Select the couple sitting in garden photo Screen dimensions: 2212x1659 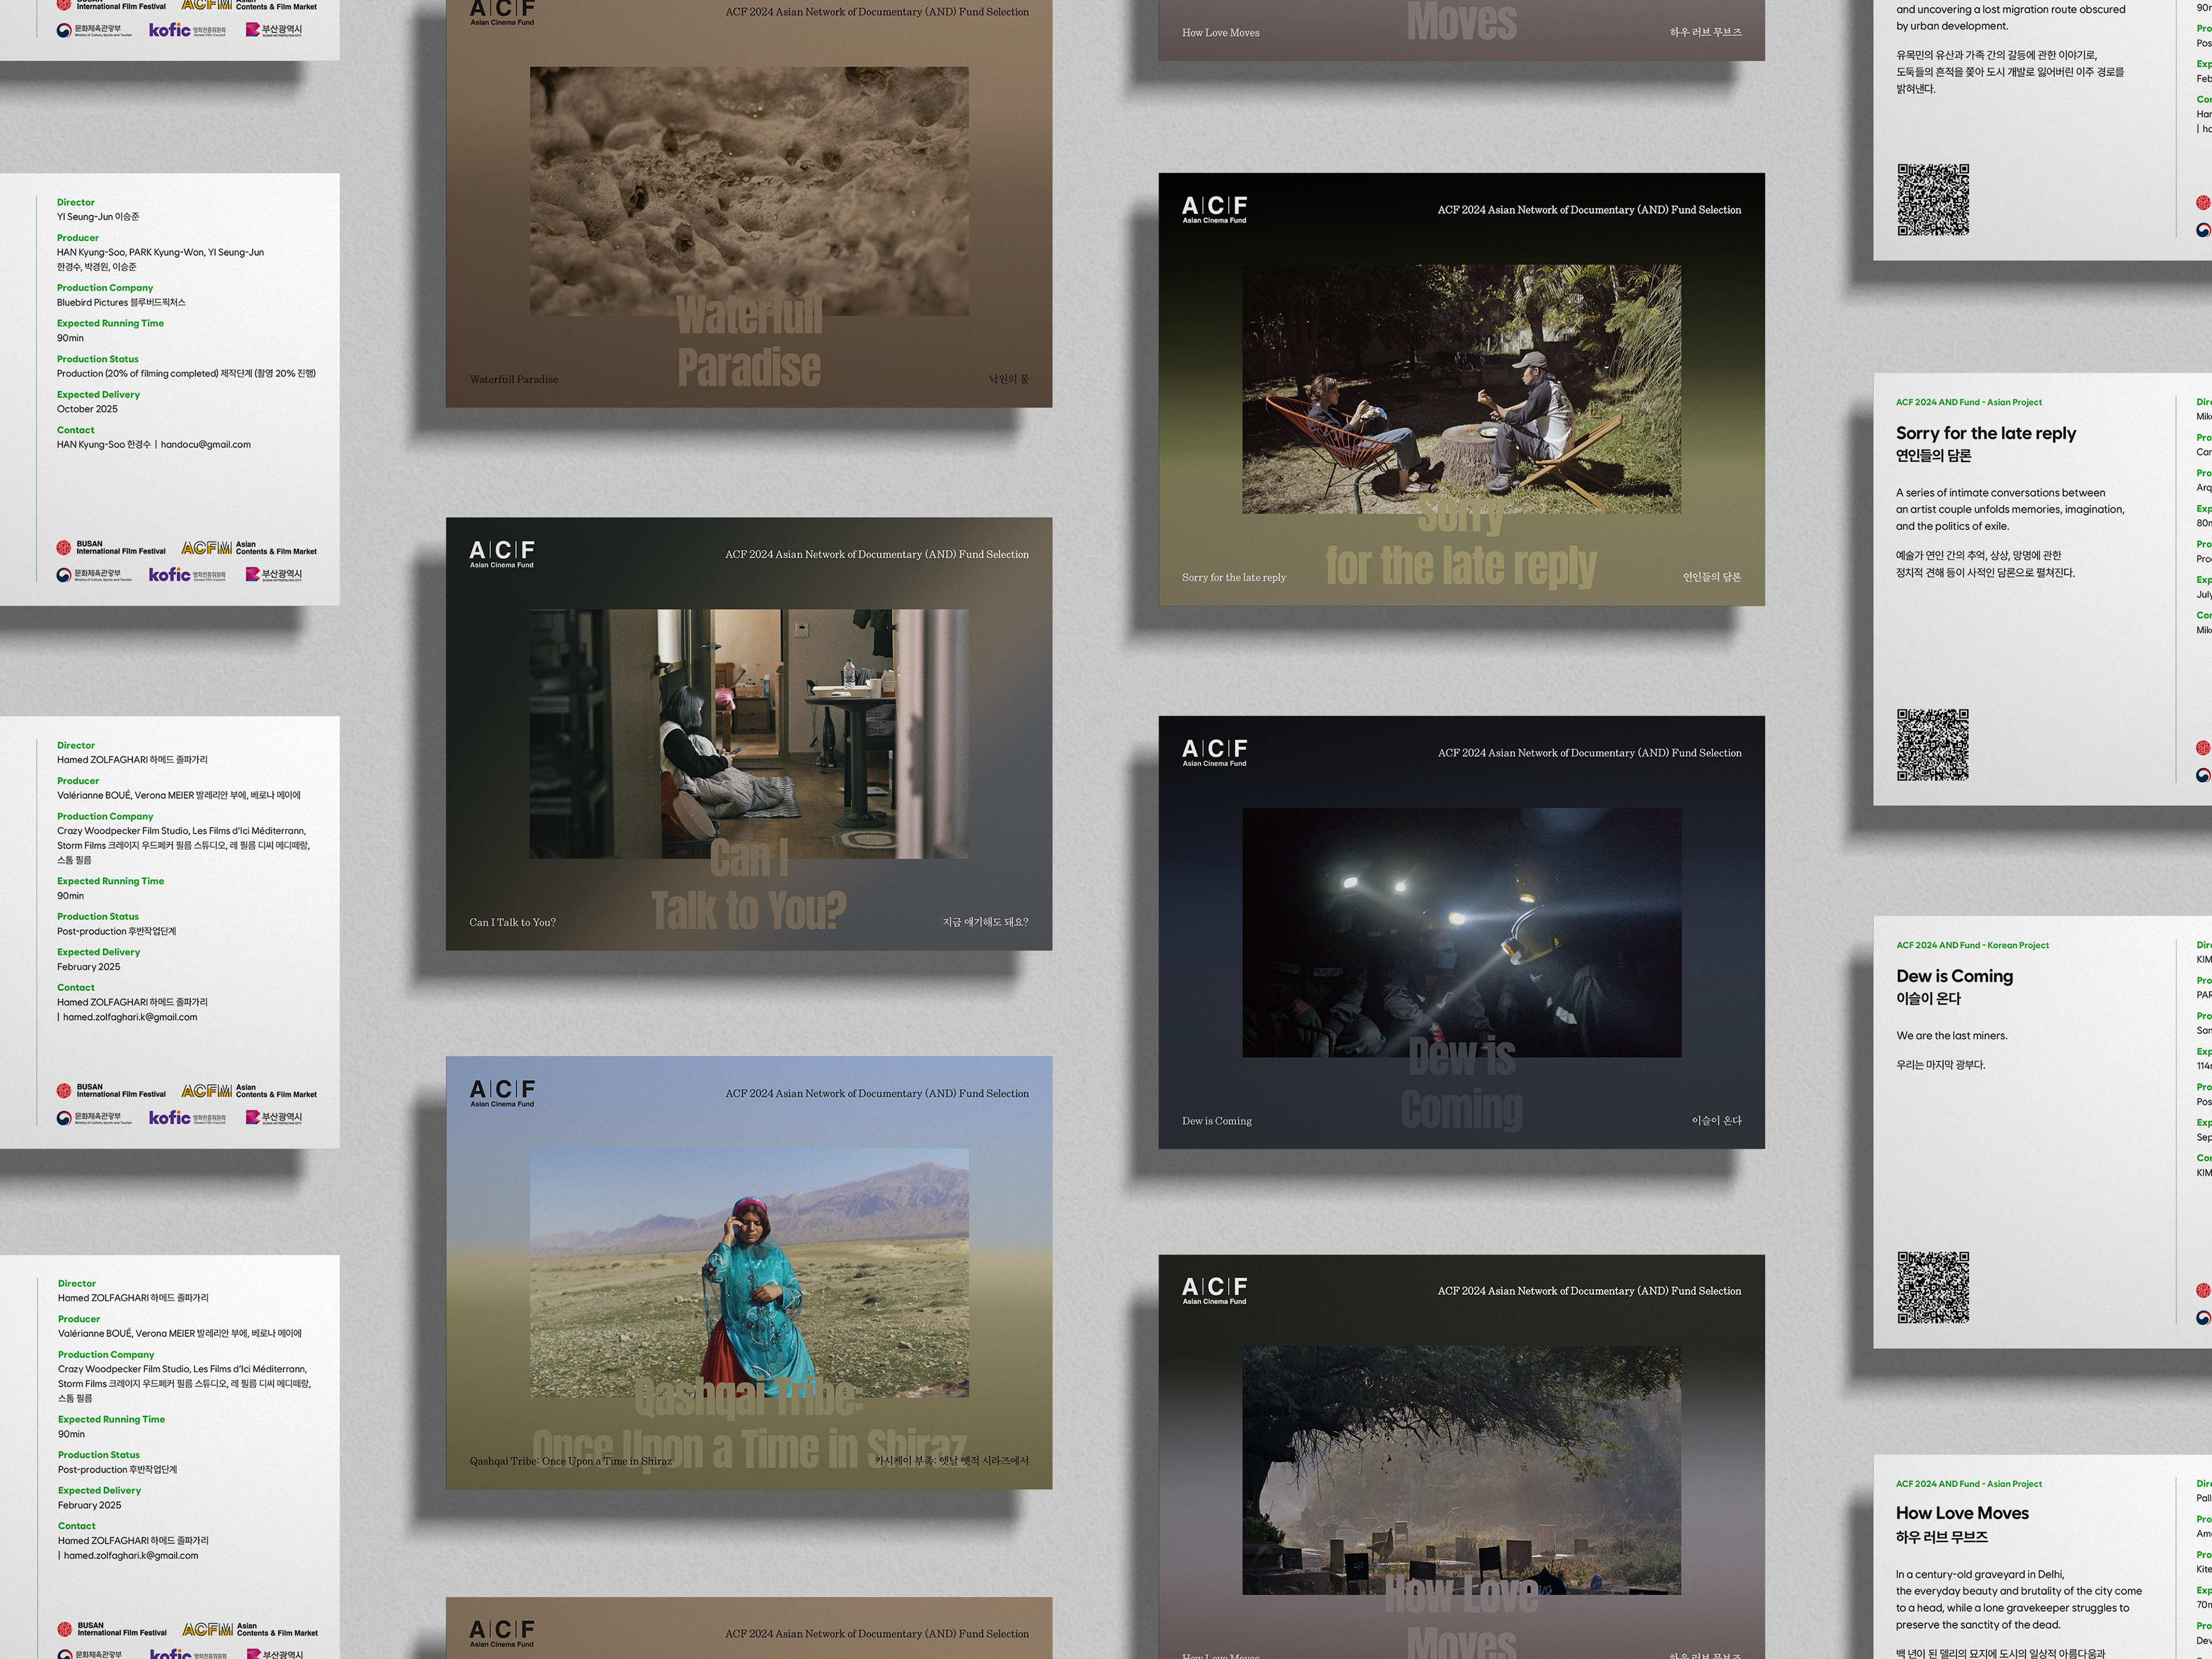[x=1461, y=389]
